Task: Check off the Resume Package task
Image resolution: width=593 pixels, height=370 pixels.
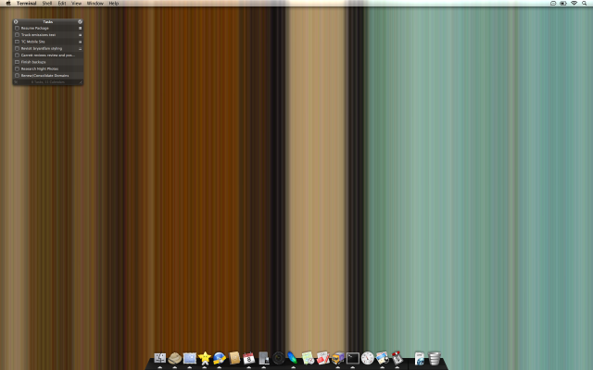Action: 17,28
